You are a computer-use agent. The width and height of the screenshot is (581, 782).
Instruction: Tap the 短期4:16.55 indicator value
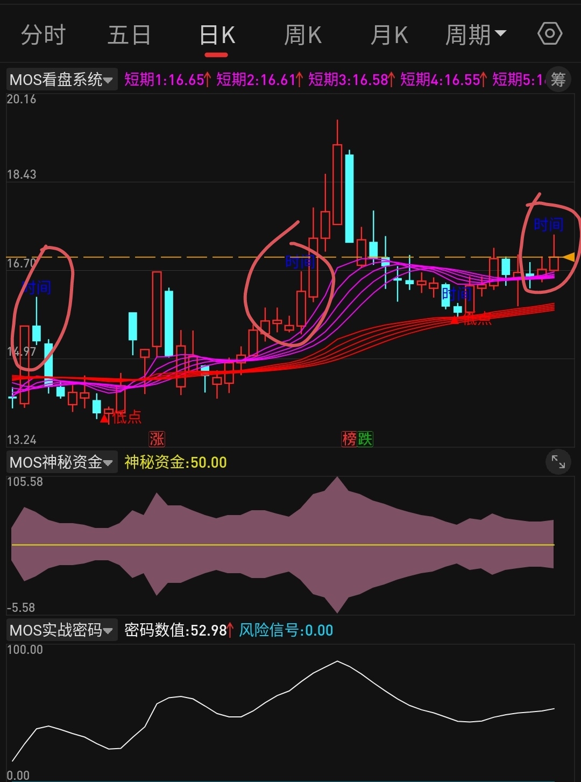[x=444, y=80]
